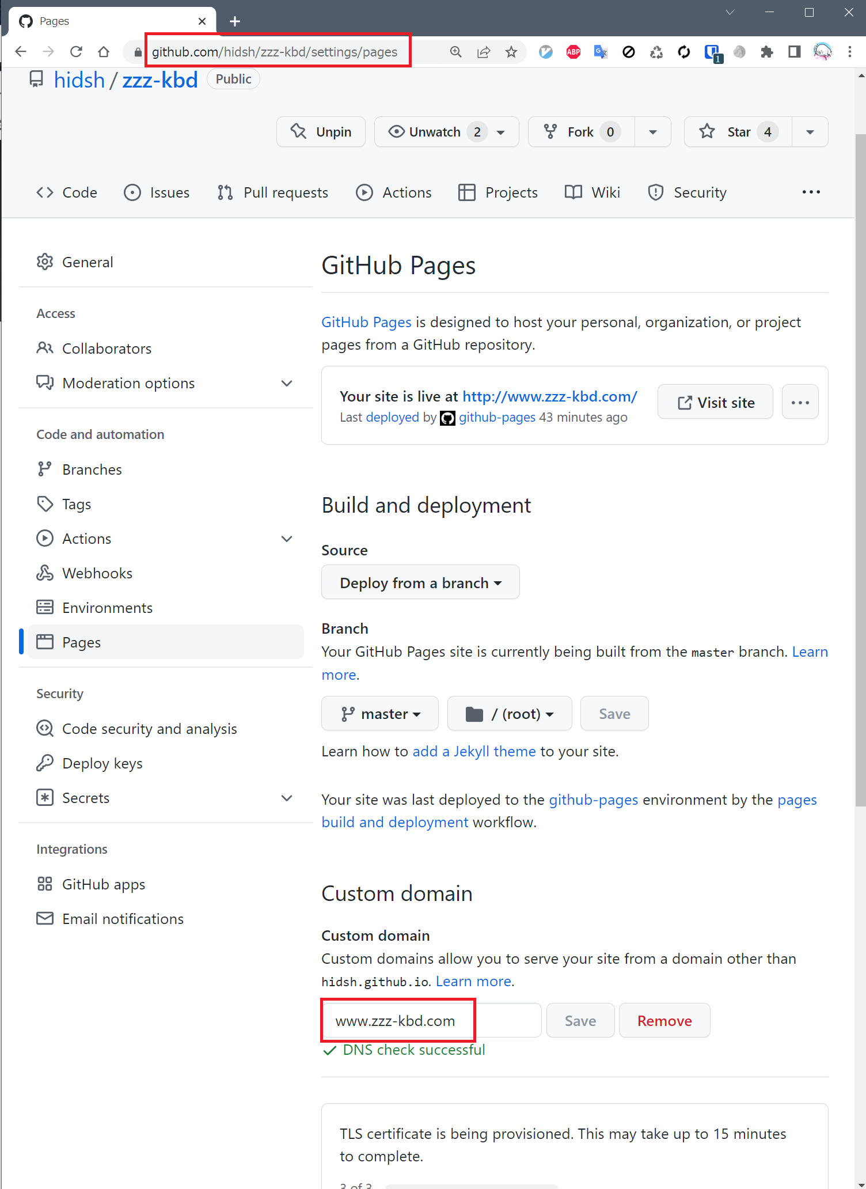Toggle the browser side panel icon
866x1189 pixels.
[x=795, y=52]
